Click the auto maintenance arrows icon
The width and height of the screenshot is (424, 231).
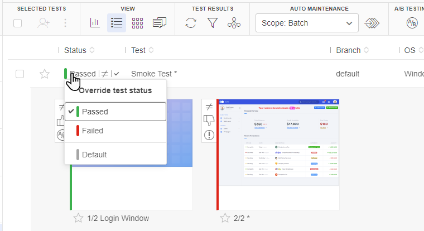[372, 23]
